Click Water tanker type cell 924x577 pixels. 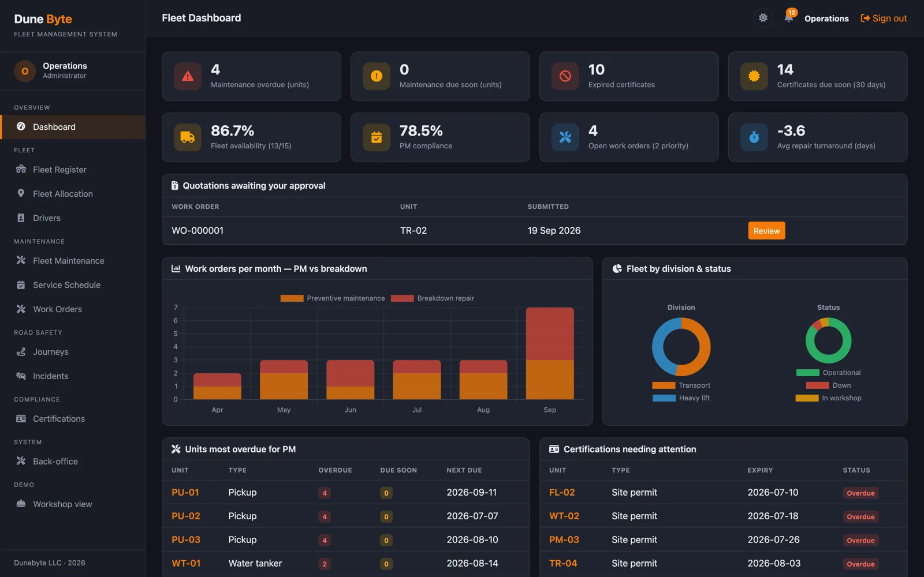(x=255, y=563)
